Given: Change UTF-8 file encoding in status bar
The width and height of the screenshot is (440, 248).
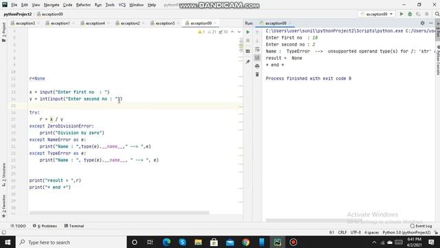Looking at the screenshot, I should pos(355,233).
